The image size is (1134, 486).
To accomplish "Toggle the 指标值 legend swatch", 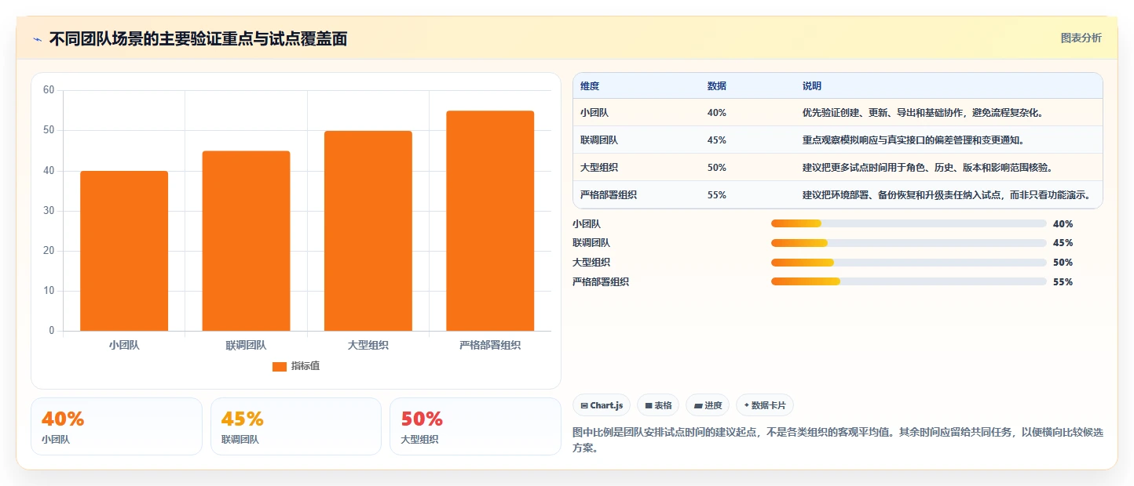I will point(280,366).
